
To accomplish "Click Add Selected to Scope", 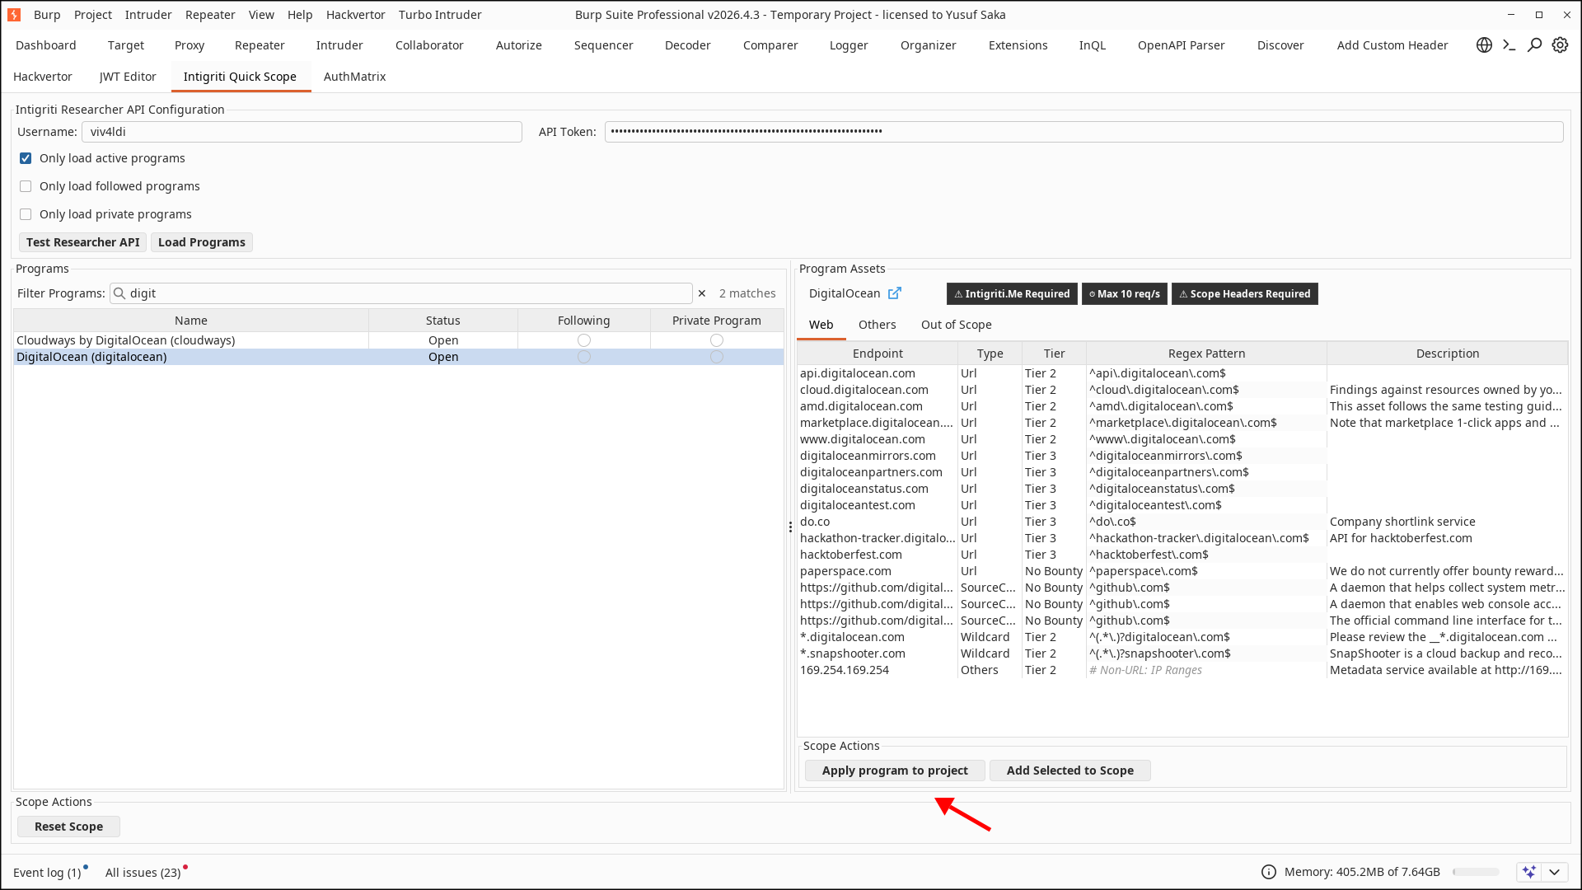I will coord(1069,771).
